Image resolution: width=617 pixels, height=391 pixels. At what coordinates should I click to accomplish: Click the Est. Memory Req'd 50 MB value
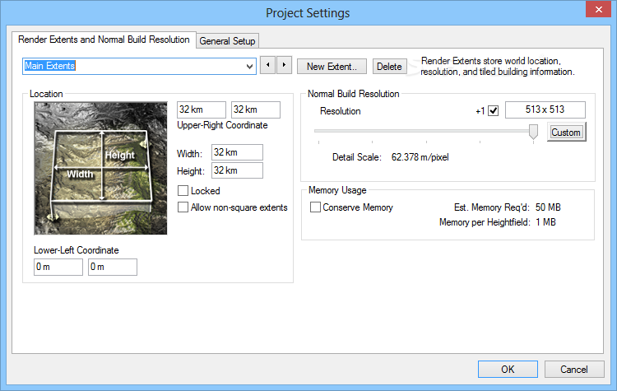coord(548,207)
